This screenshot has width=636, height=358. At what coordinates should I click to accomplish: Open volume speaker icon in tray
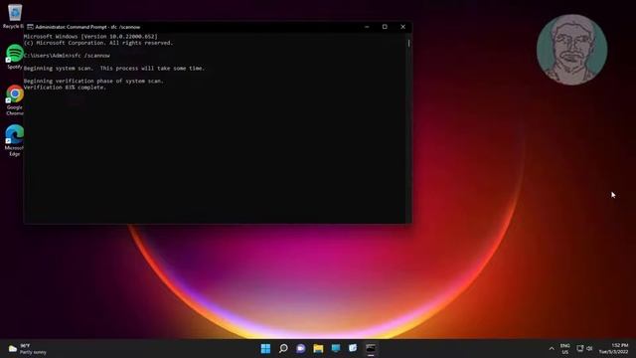[x=589, y=348]
